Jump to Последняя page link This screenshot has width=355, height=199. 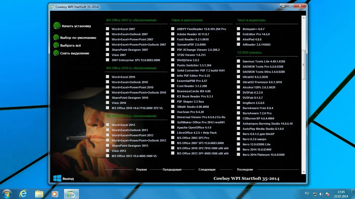[245, 169]
